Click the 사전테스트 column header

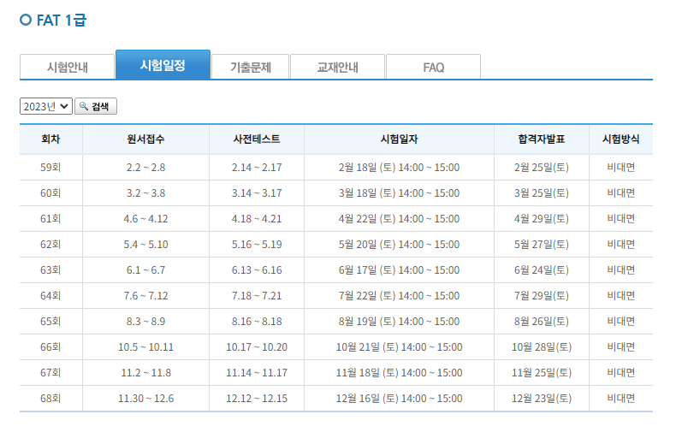[x=257, y=139]
